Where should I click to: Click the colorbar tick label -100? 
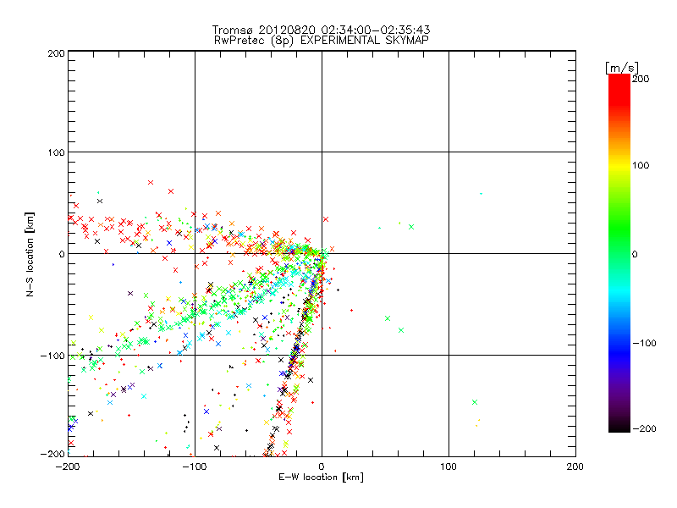tap(647, 344)
